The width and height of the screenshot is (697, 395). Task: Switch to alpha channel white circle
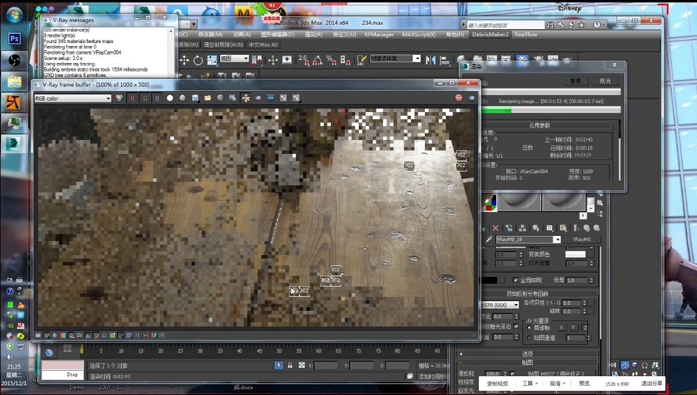tap(170, 98)
